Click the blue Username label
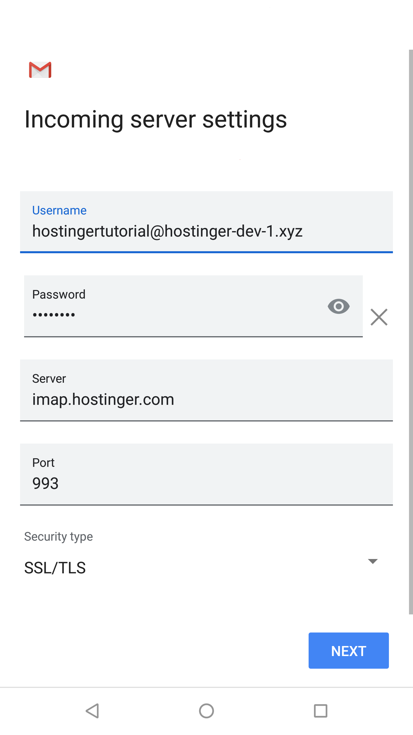This screenshot has width=413, height=735. [59, 210]
